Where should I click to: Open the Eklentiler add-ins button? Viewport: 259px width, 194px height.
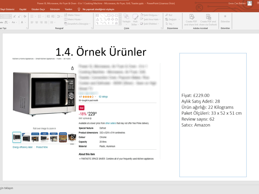(225, 19)
